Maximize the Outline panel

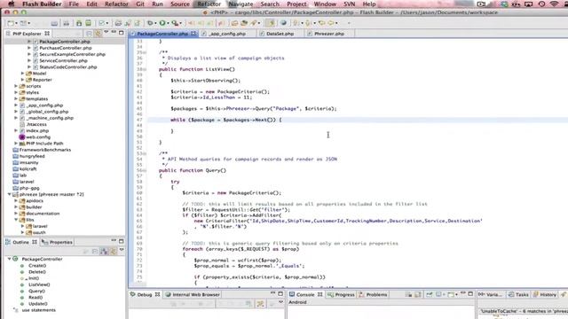tap(122, 241)
